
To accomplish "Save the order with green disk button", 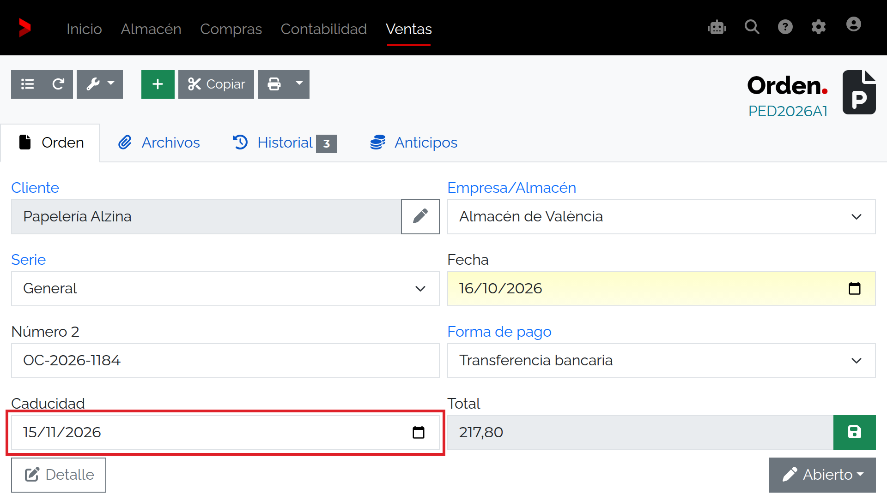I will (854, 432).
